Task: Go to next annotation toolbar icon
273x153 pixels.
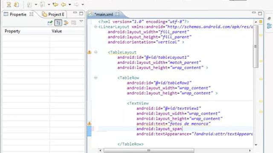Action: [x=29, y=5]
